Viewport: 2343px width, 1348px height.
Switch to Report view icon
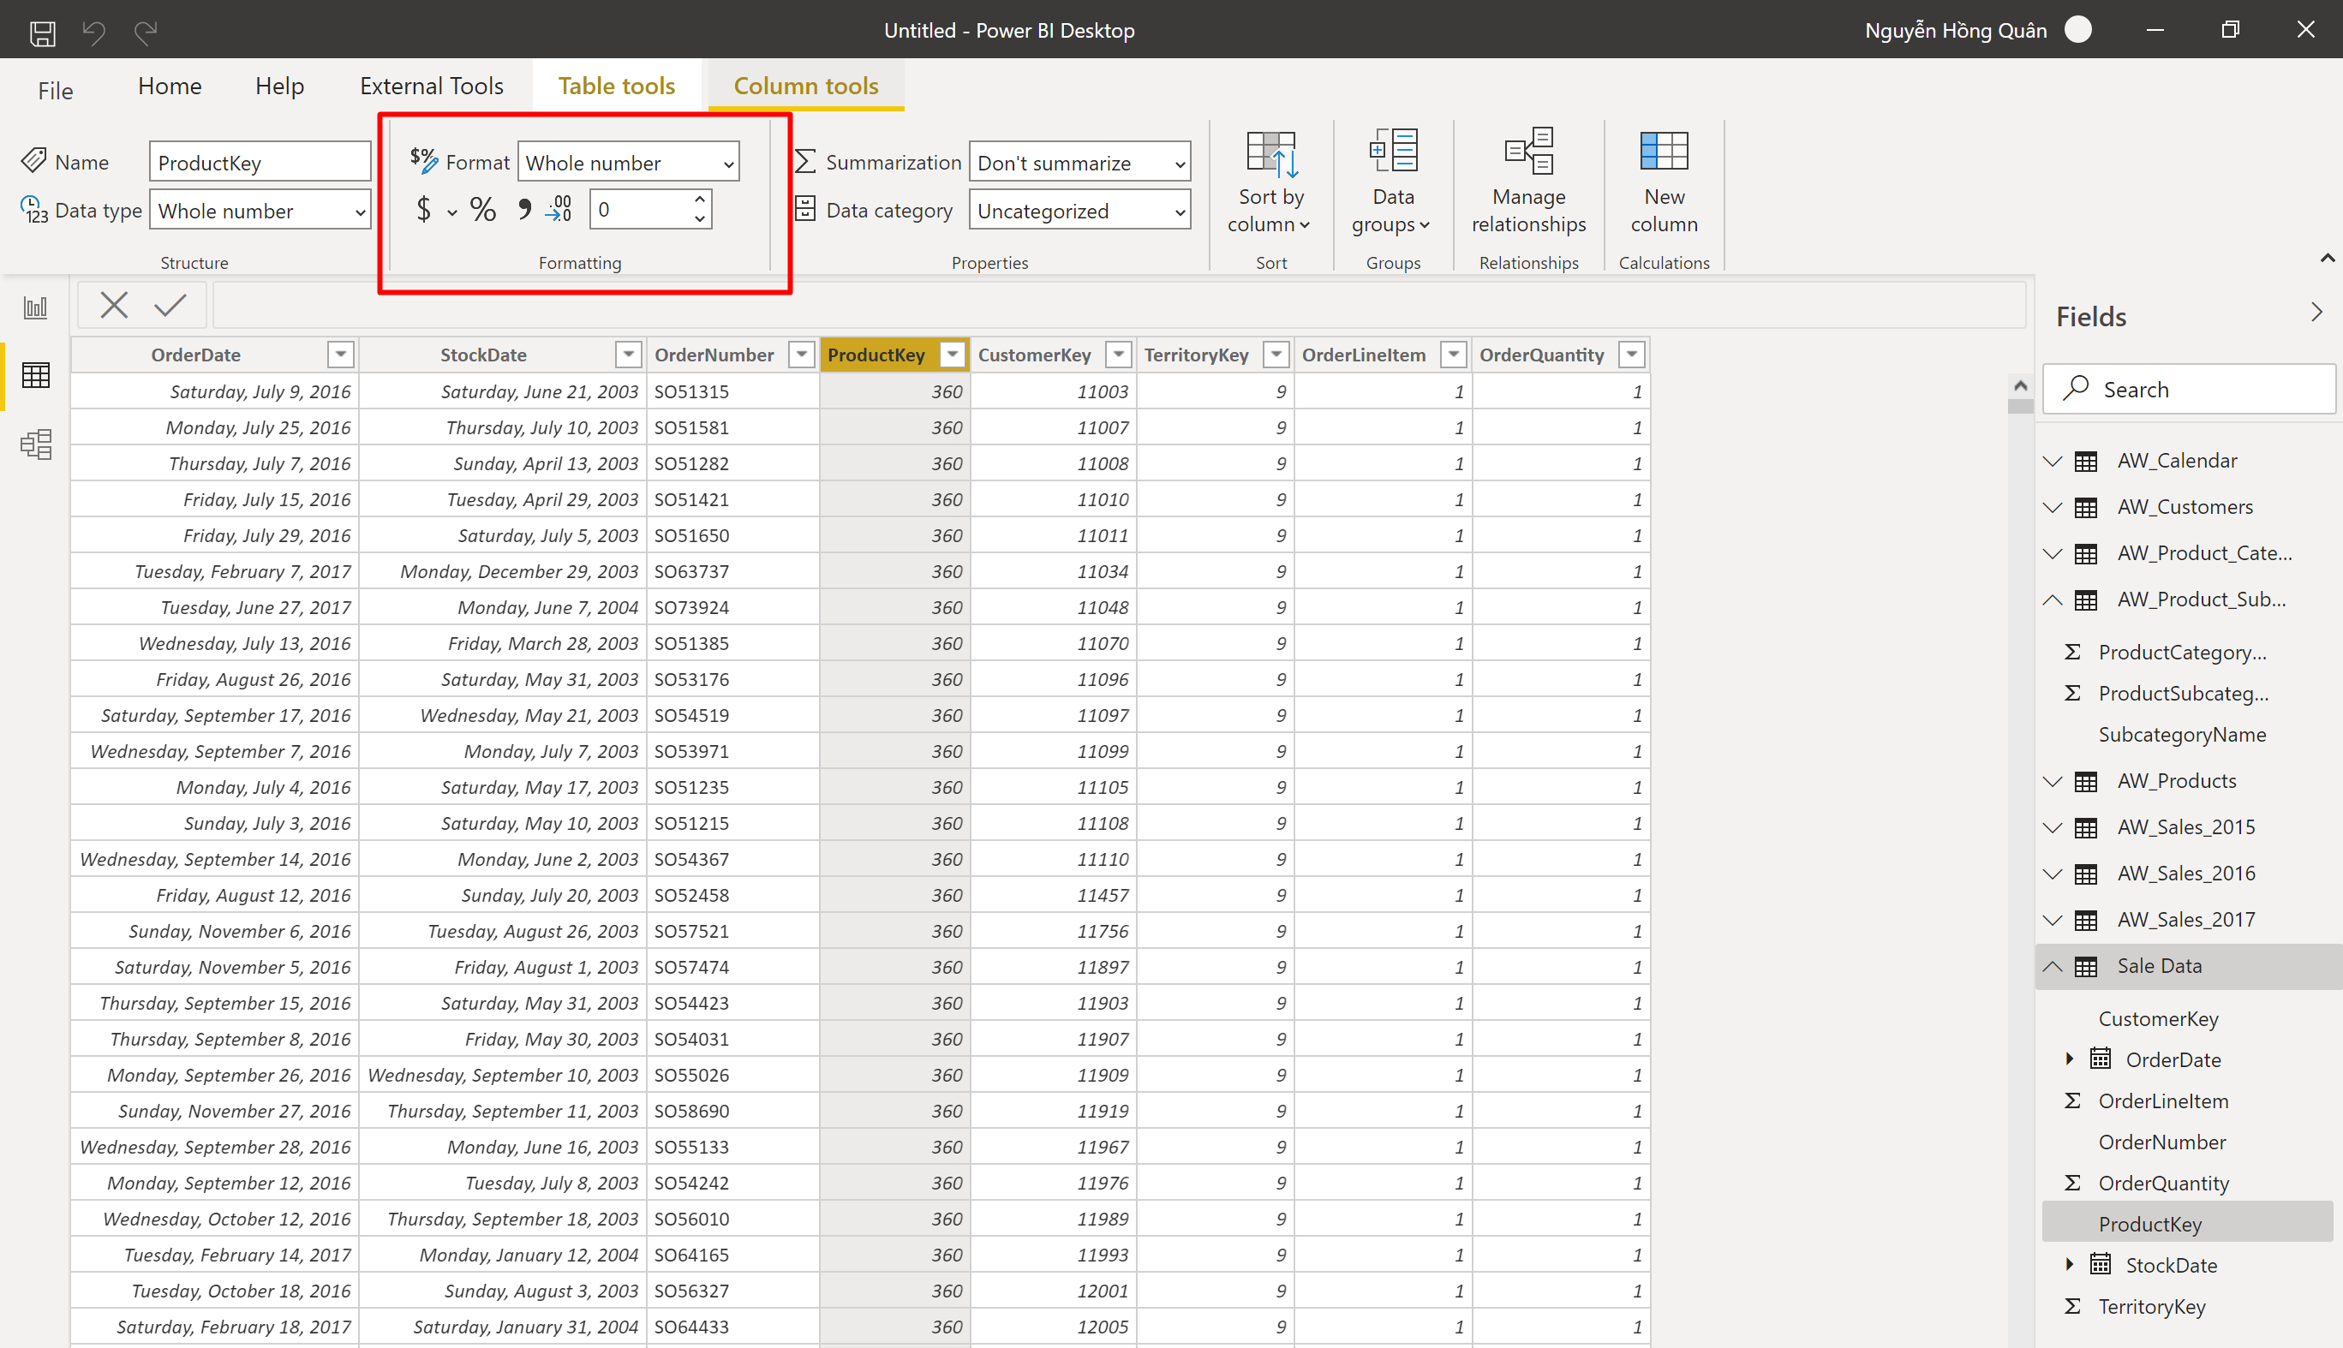[x=35, y=307]
